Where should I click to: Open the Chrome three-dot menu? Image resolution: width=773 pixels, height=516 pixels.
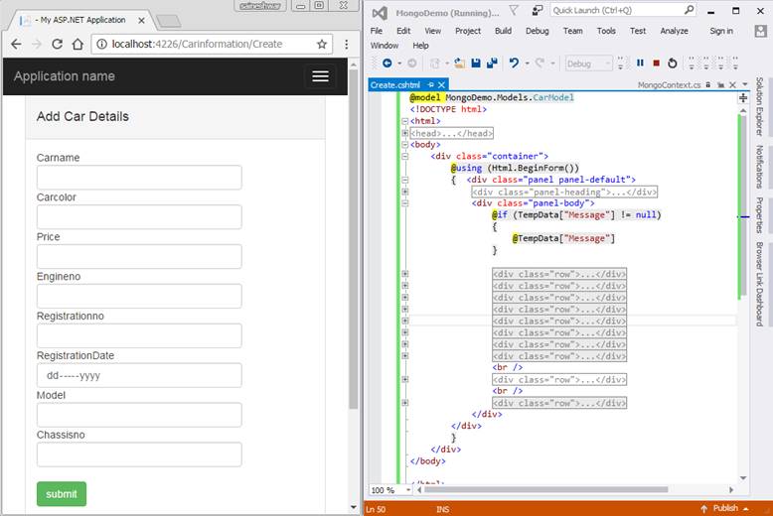[x=346, y=44]
